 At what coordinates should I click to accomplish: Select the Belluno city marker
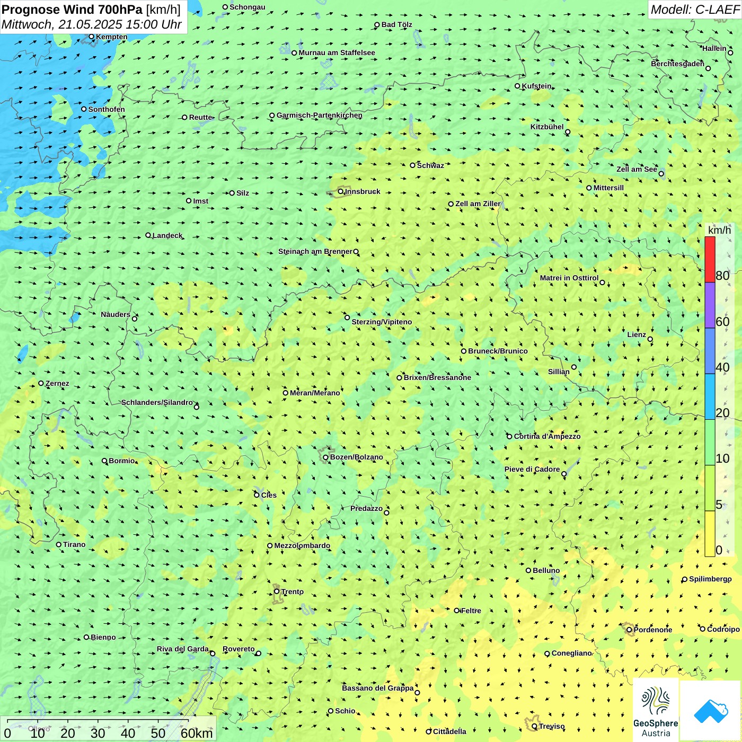click(x=528, y=570)
